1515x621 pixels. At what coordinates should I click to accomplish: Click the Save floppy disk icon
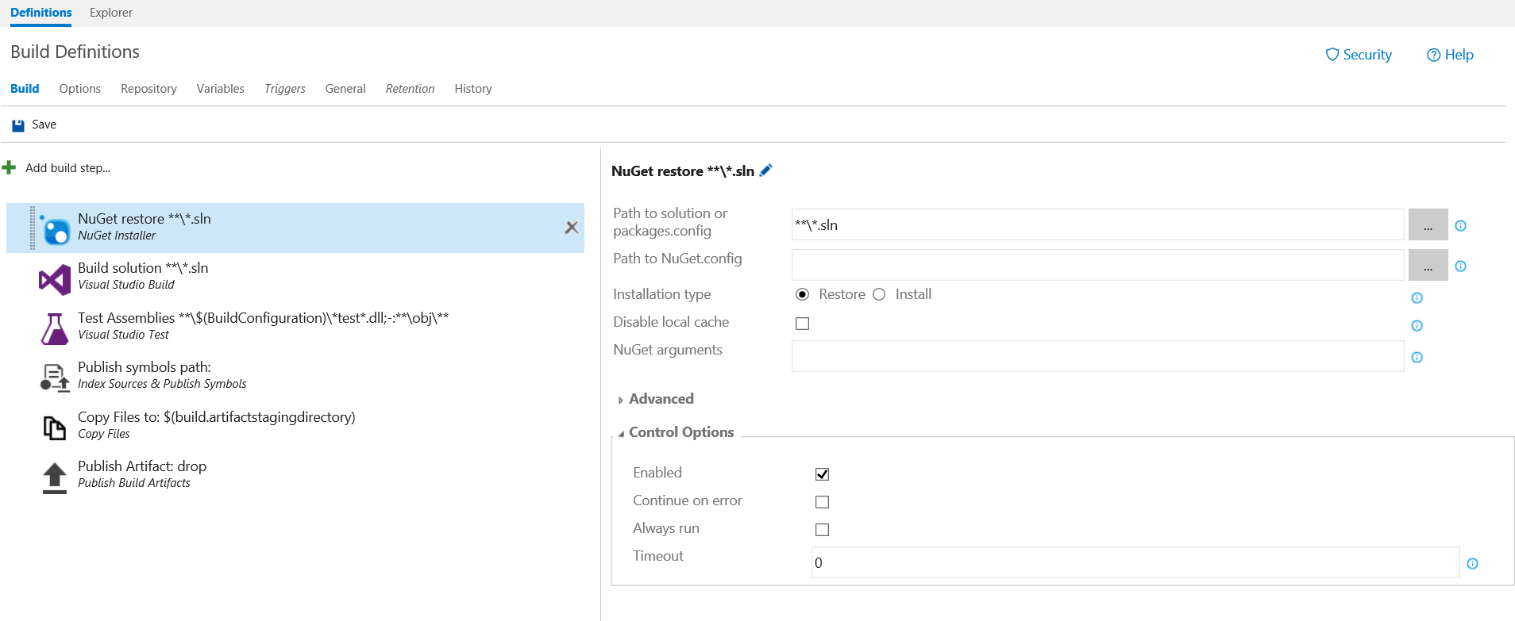[18, 125]
